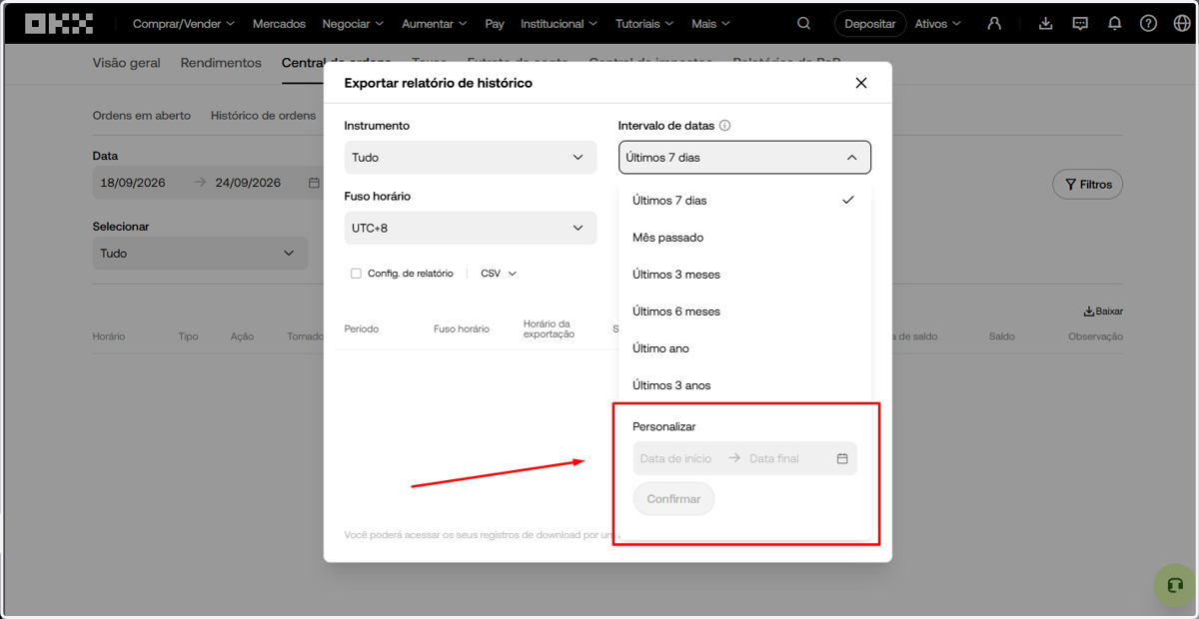This screenshot has width=1199, height=619.
Task: Click the Período column header in dialog
Action: [x=362, y=329]
